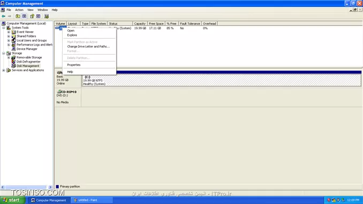Open the Window menu

click(x=43, y=10)
